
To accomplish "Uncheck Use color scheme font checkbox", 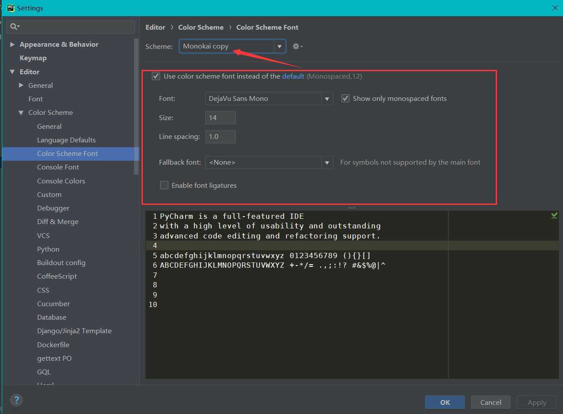I will pos(156,76).
